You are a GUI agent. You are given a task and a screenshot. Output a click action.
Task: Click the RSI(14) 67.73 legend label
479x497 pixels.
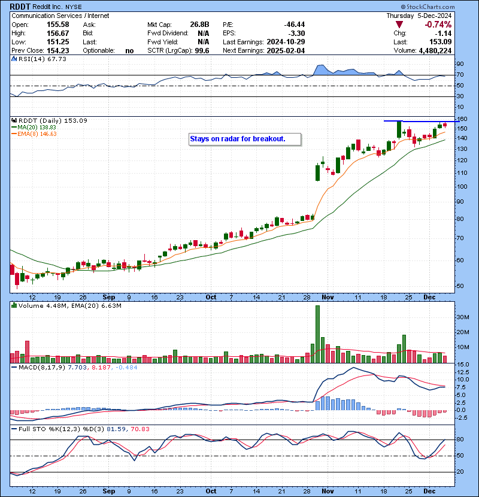tap(42, 59)
